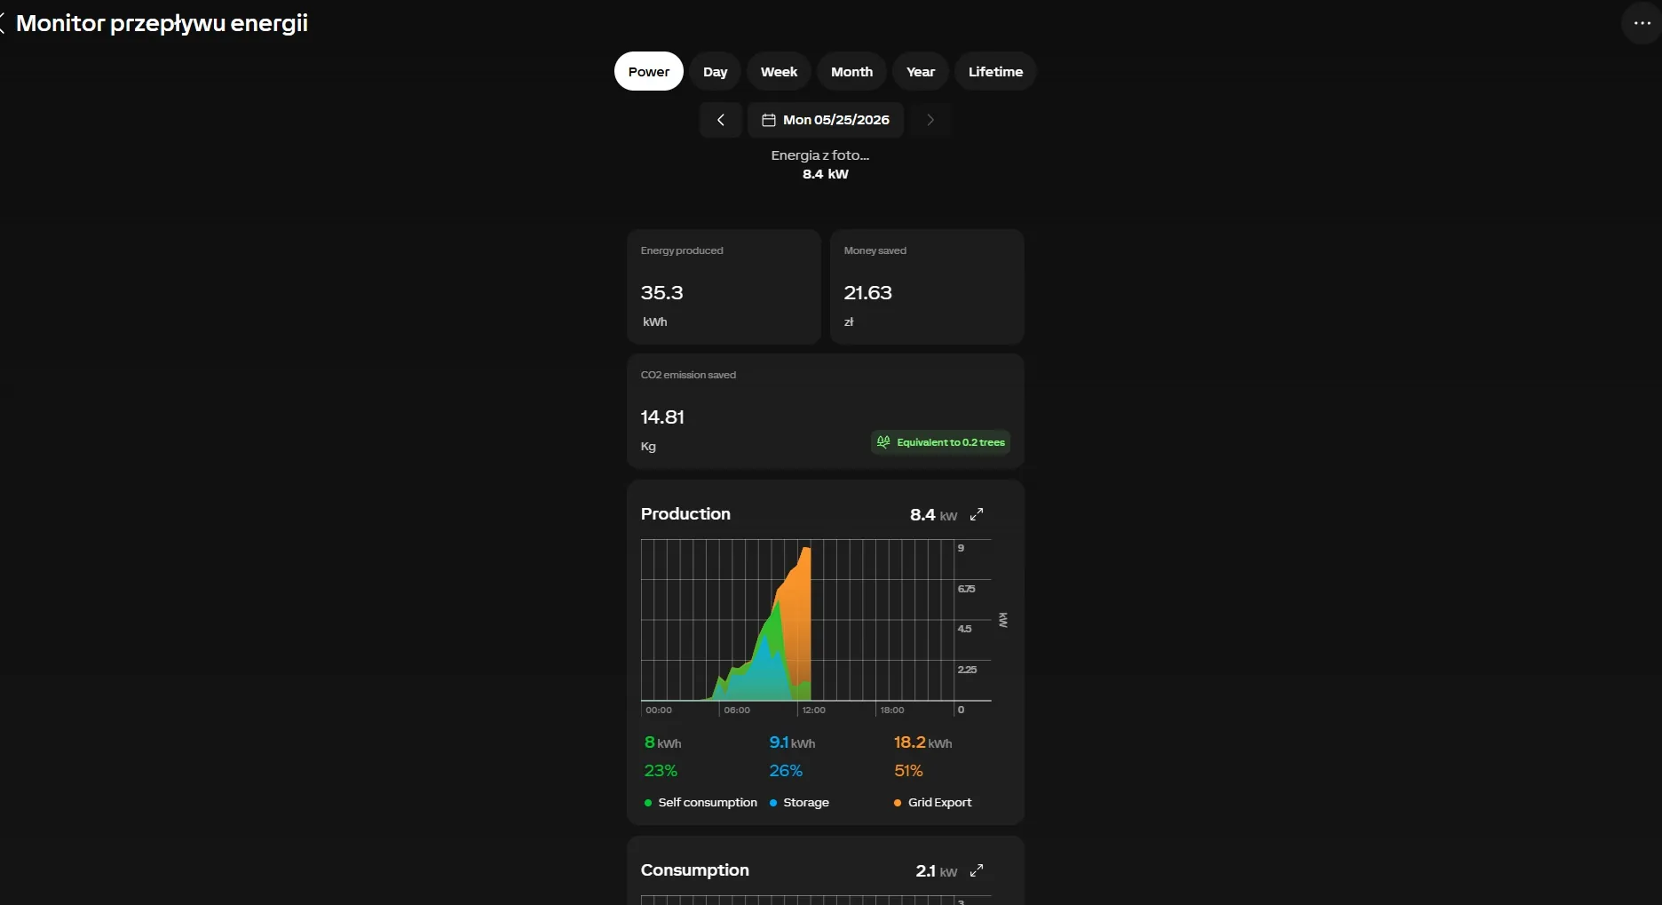This screenshot has height=905, width=1662.
Task: Switch to the Lifetime tab
Action: (995, 71)
